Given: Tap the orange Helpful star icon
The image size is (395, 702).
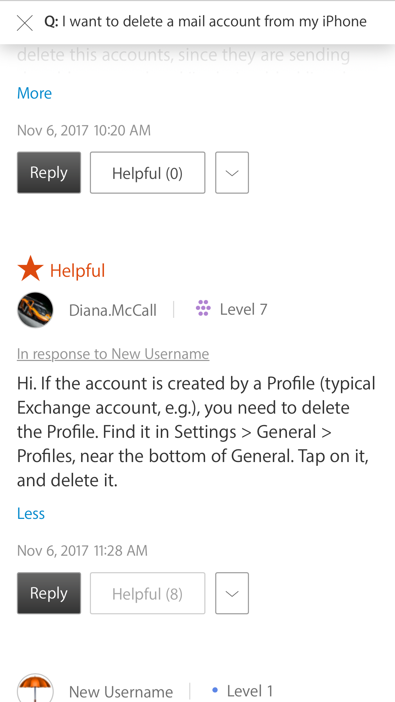Looking at the screenshot, I should (30, 269).
